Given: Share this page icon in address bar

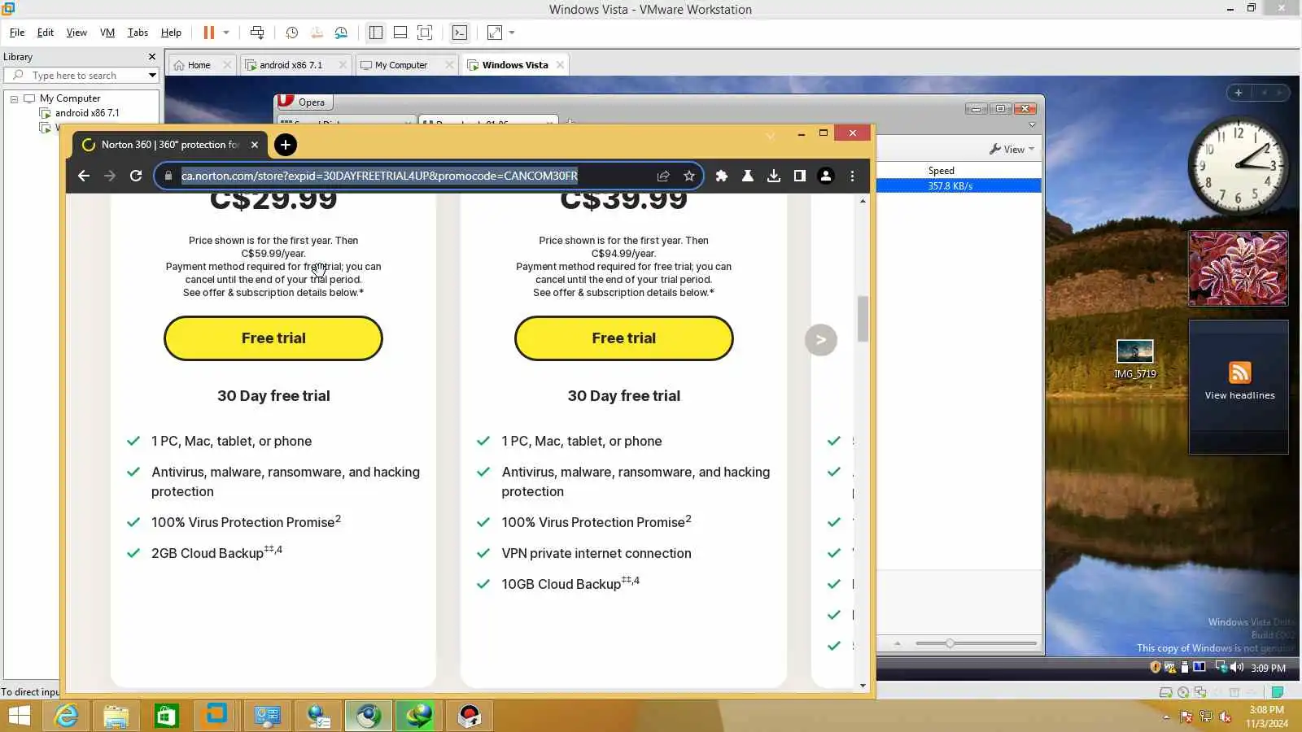Looking at the screenshot, I should 663,176.
